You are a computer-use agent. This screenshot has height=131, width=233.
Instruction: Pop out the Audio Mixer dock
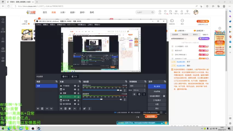point(126,82)
